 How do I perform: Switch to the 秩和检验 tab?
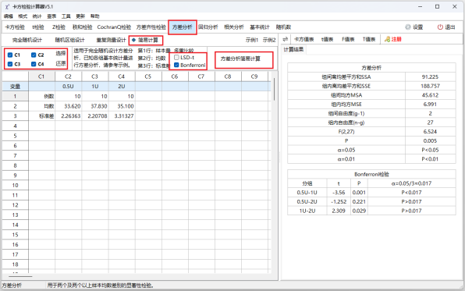point(82,27)
